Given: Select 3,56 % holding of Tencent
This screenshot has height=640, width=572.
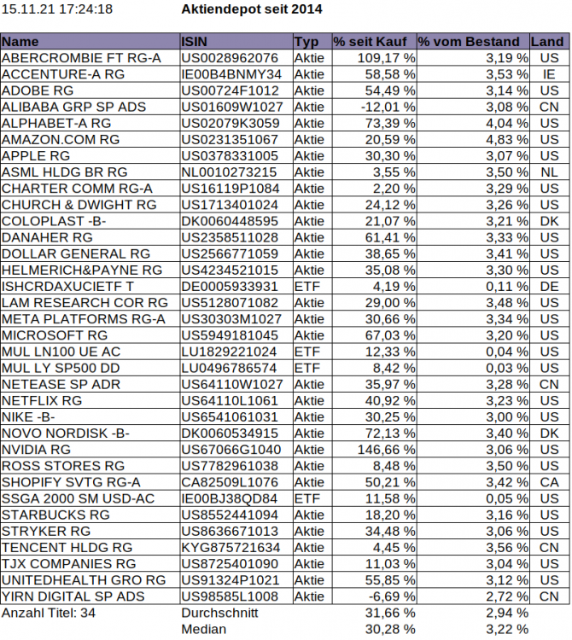Looking at the screenshot, I should pyautogui.click(x=473, y=548).
